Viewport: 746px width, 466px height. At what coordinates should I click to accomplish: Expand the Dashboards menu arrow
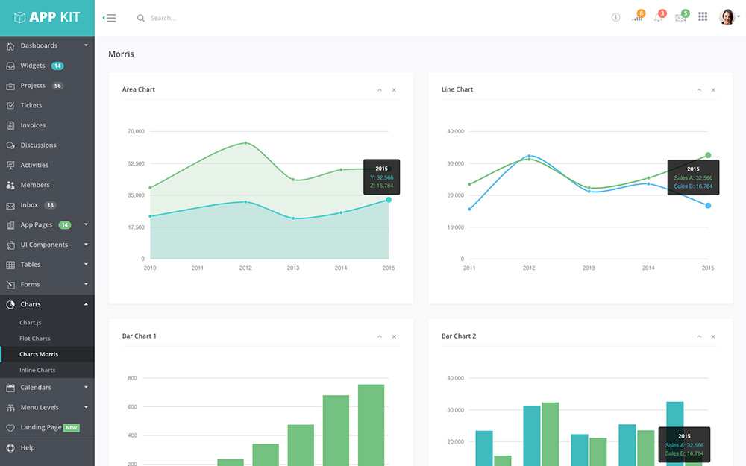[86, 45]
